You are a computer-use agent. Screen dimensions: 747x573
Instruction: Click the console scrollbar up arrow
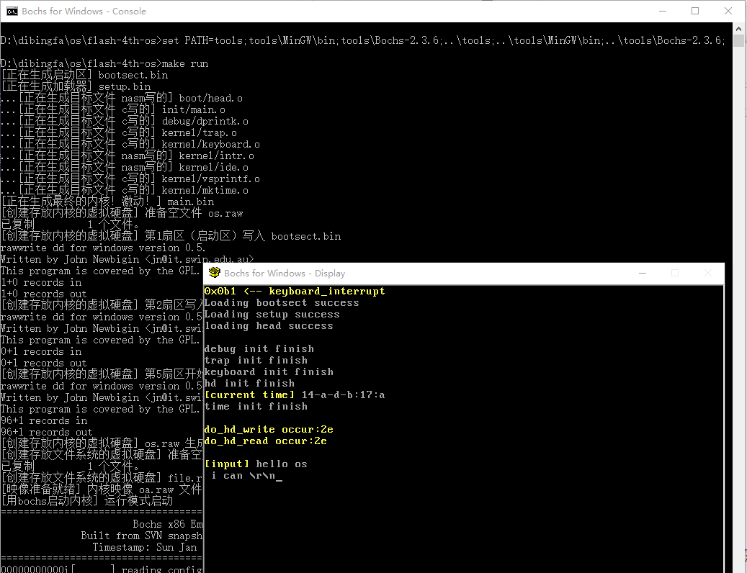pos(739,29)
